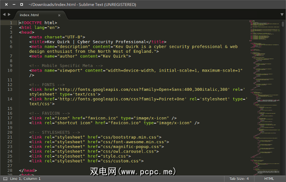
Task: Click the Line 1, Column 1 status text
Action: coord(25,179)
